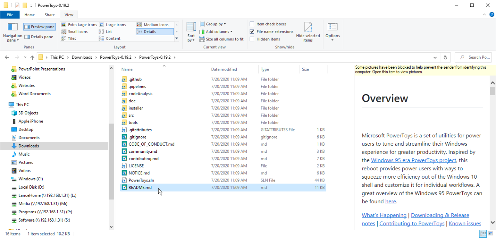Screen dimensions: 496x238
Task: Toggle the Details pane button
Action: 39,37
